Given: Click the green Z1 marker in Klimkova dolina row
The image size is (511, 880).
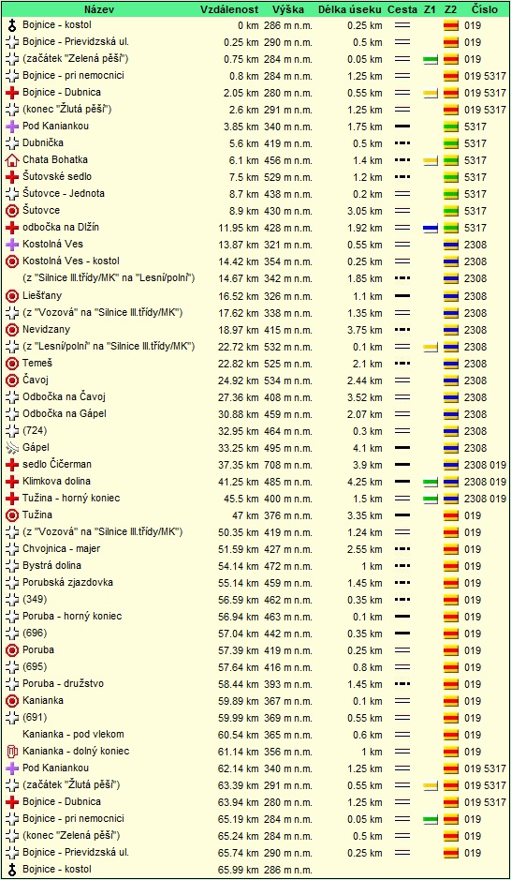Looking at the screenshot, I should (431, 482).
